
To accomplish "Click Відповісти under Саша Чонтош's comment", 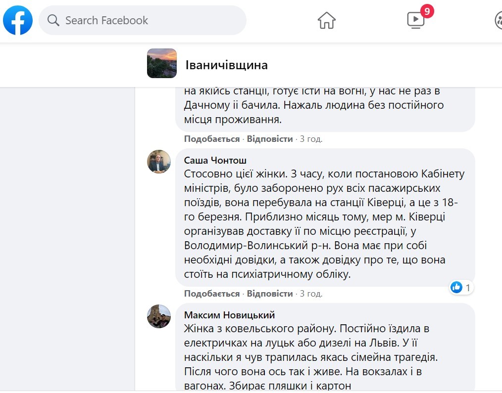I will [270, 294].
